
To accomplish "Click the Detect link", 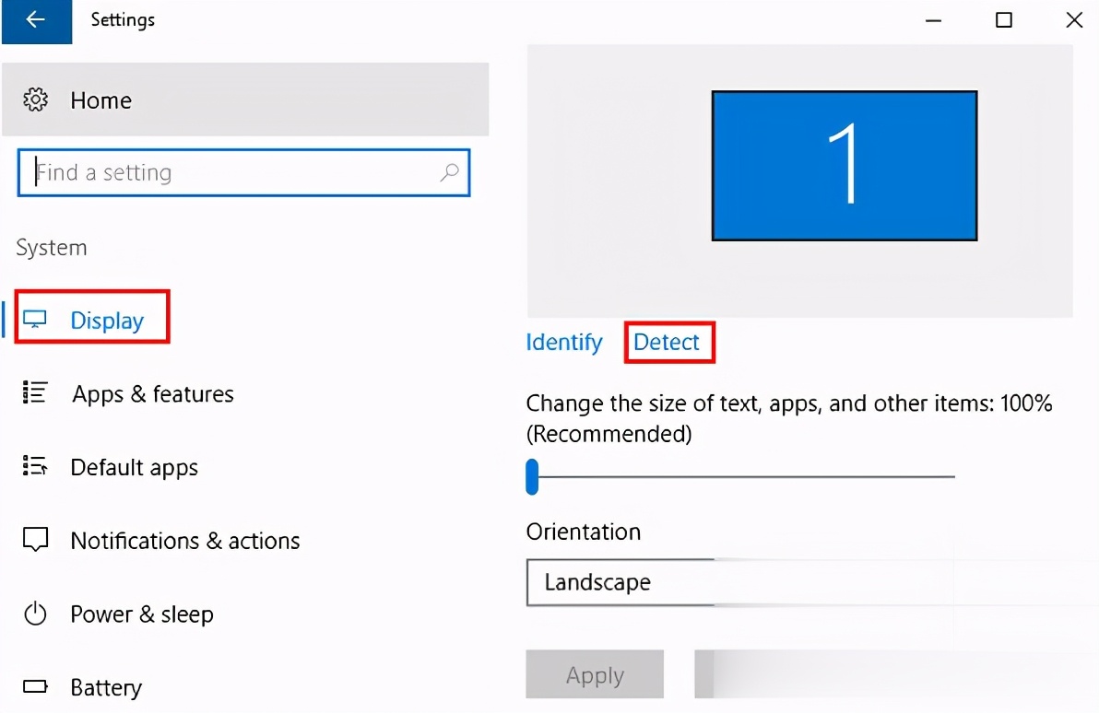I will 668,342.
